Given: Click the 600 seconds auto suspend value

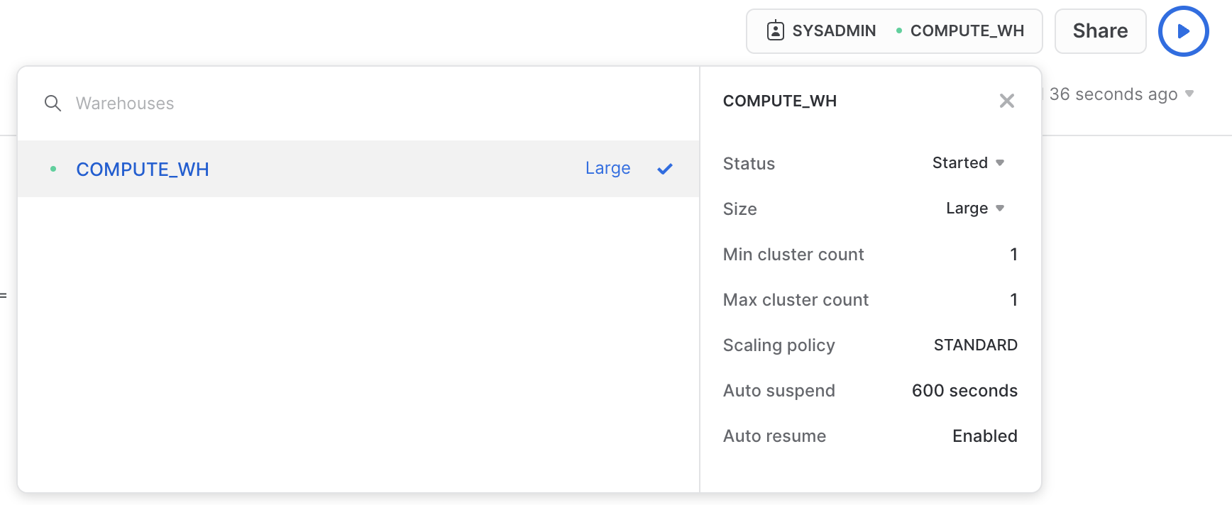Looking at the screenshot, I should (x=964, y=390).
